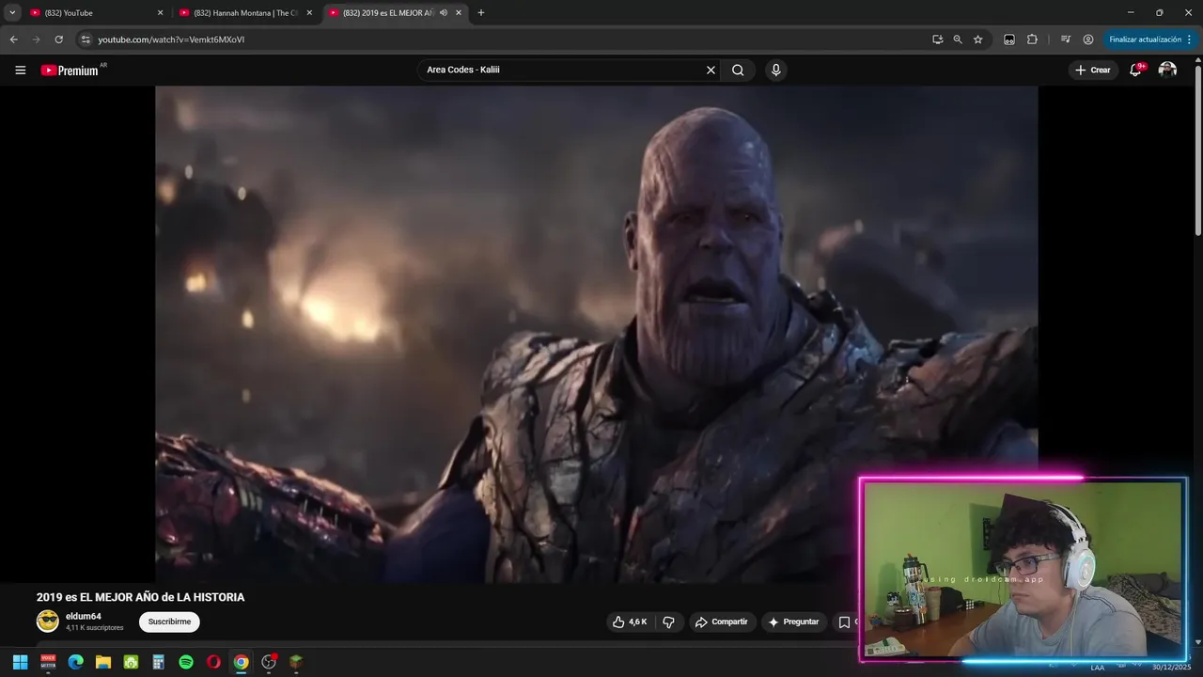Open eldum64 channel name link
This screenshot has height=677, width=1203.
(84, 616)
